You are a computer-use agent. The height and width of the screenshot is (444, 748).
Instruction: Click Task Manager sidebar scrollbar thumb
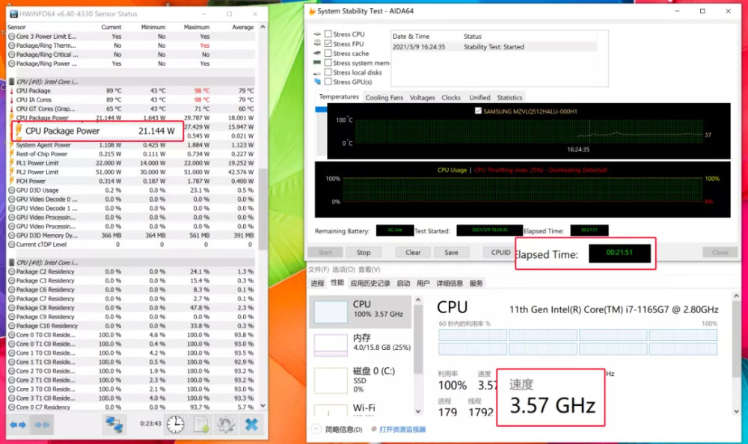[x=418, y=339]
